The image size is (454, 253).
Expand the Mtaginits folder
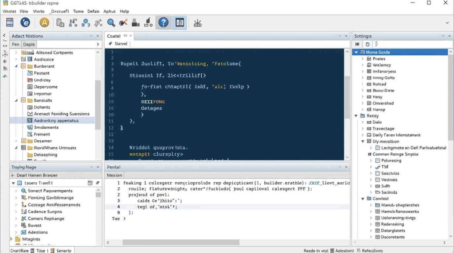pyautogui.click(x=11, y=239)
